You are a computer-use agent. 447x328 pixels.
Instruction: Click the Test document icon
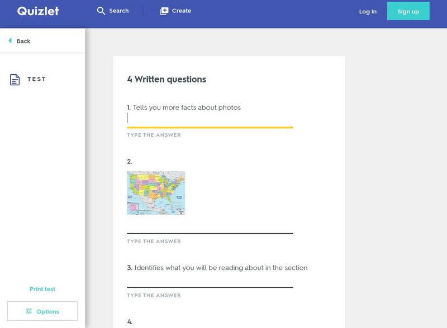point(15,79)
